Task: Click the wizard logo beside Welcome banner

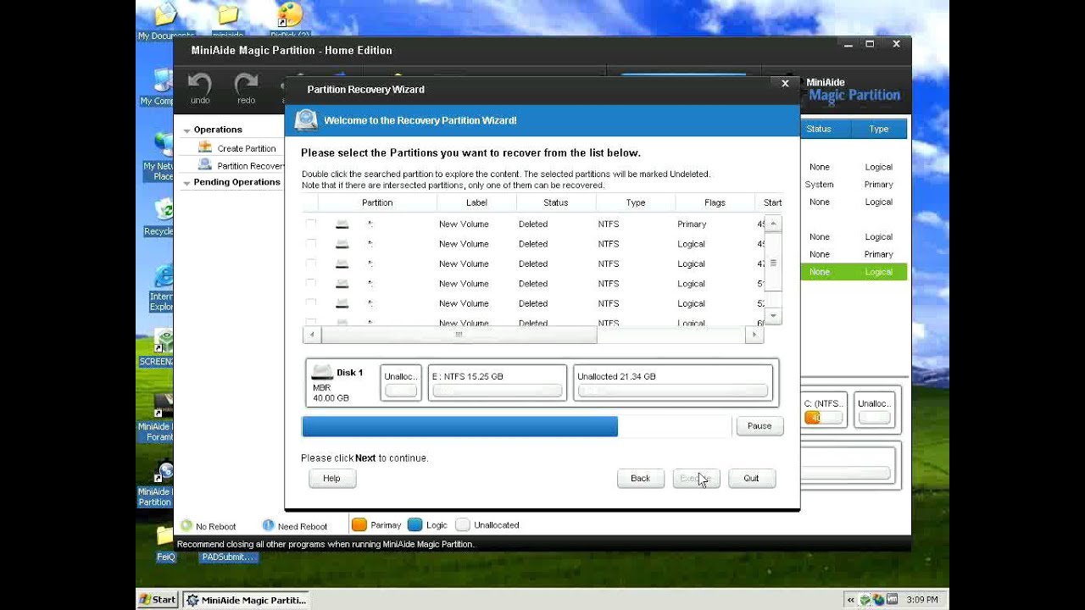Action: (x=306, y=120)
